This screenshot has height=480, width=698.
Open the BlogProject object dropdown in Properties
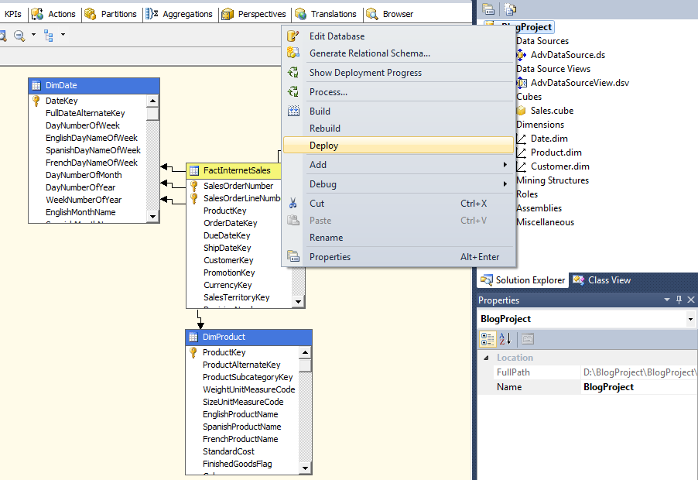pos(690,319)
